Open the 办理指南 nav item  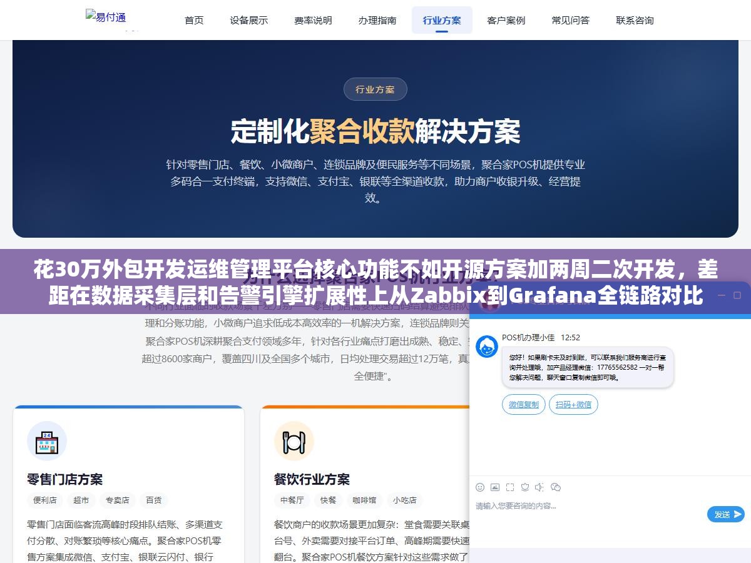377,20
